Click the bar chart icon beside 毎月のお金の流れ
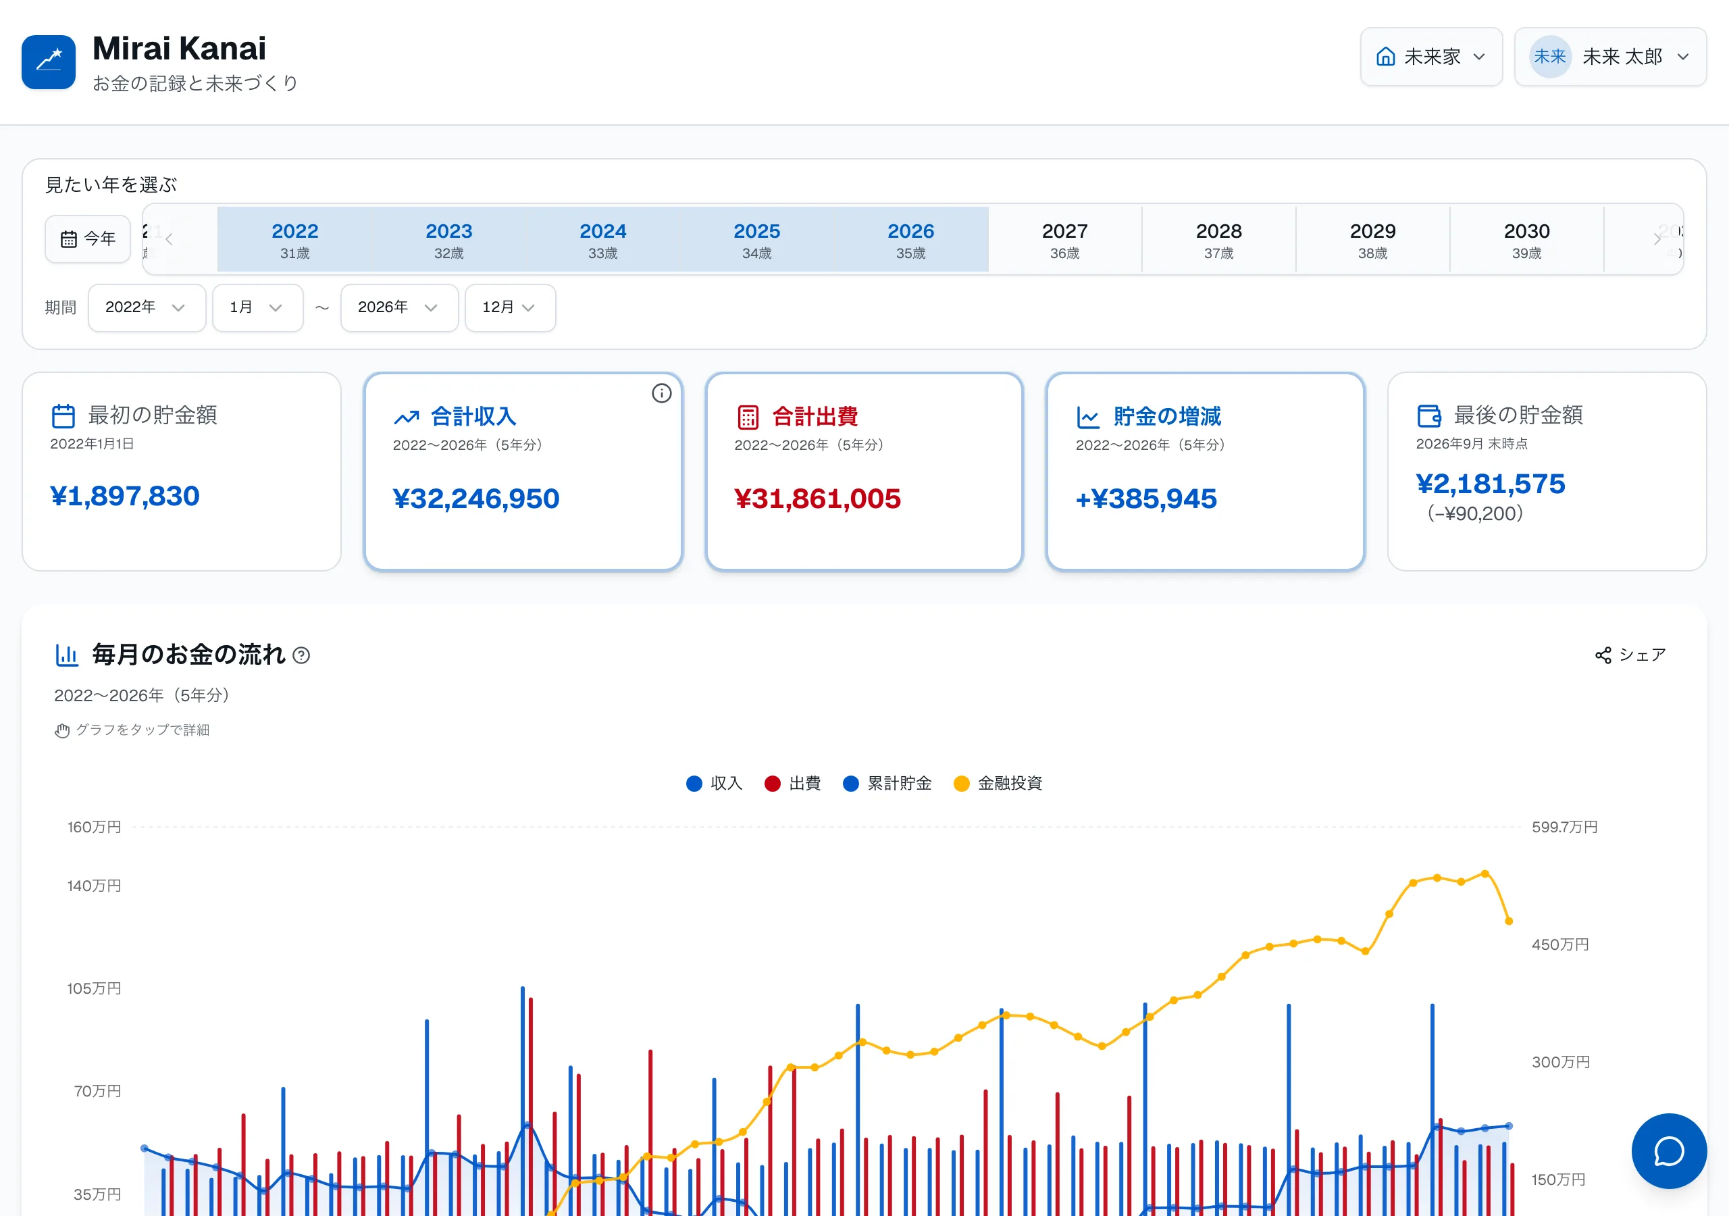 (66, 655)
